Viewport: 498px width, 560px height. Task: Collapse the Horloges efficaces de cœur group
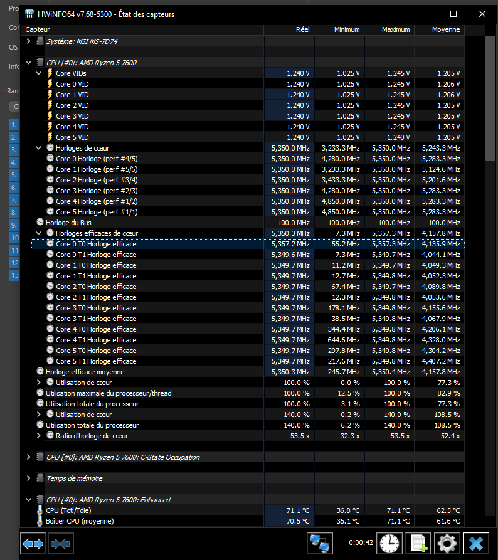(x=39, y=233)
